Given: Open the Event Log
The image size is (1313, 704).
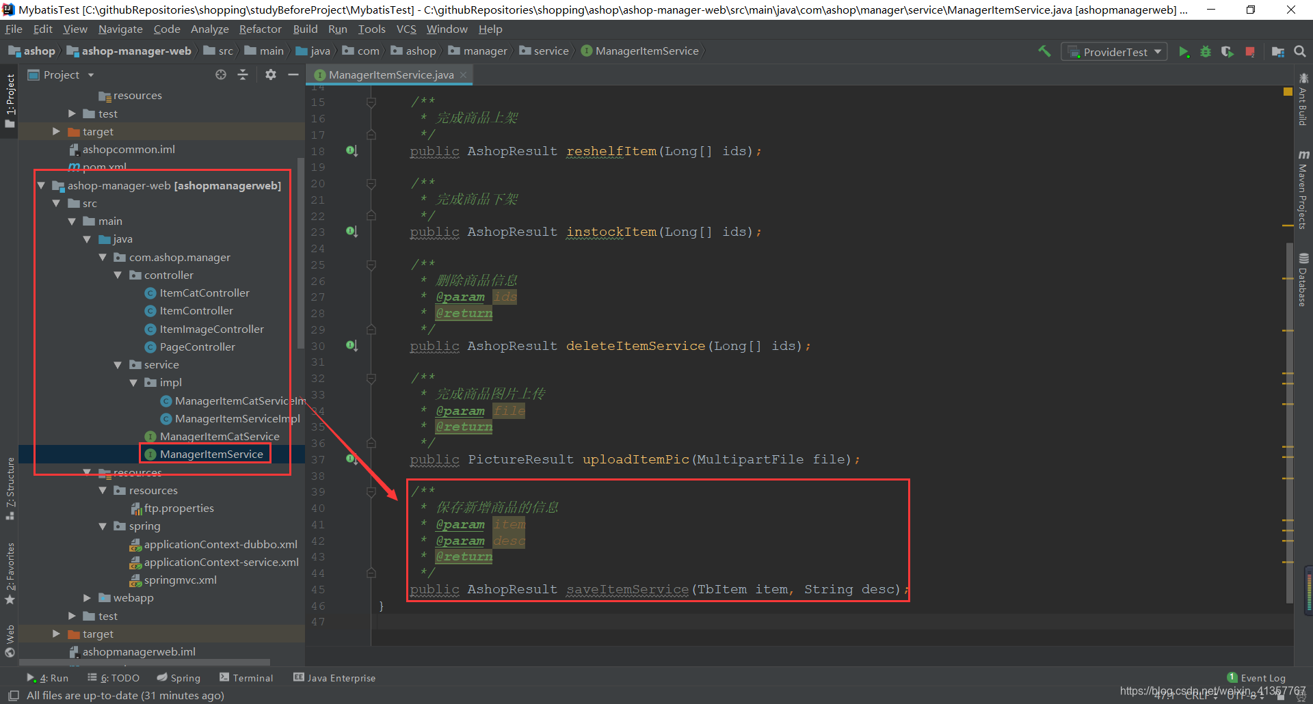Looking at the screenshot, I should coord(1256,678).
